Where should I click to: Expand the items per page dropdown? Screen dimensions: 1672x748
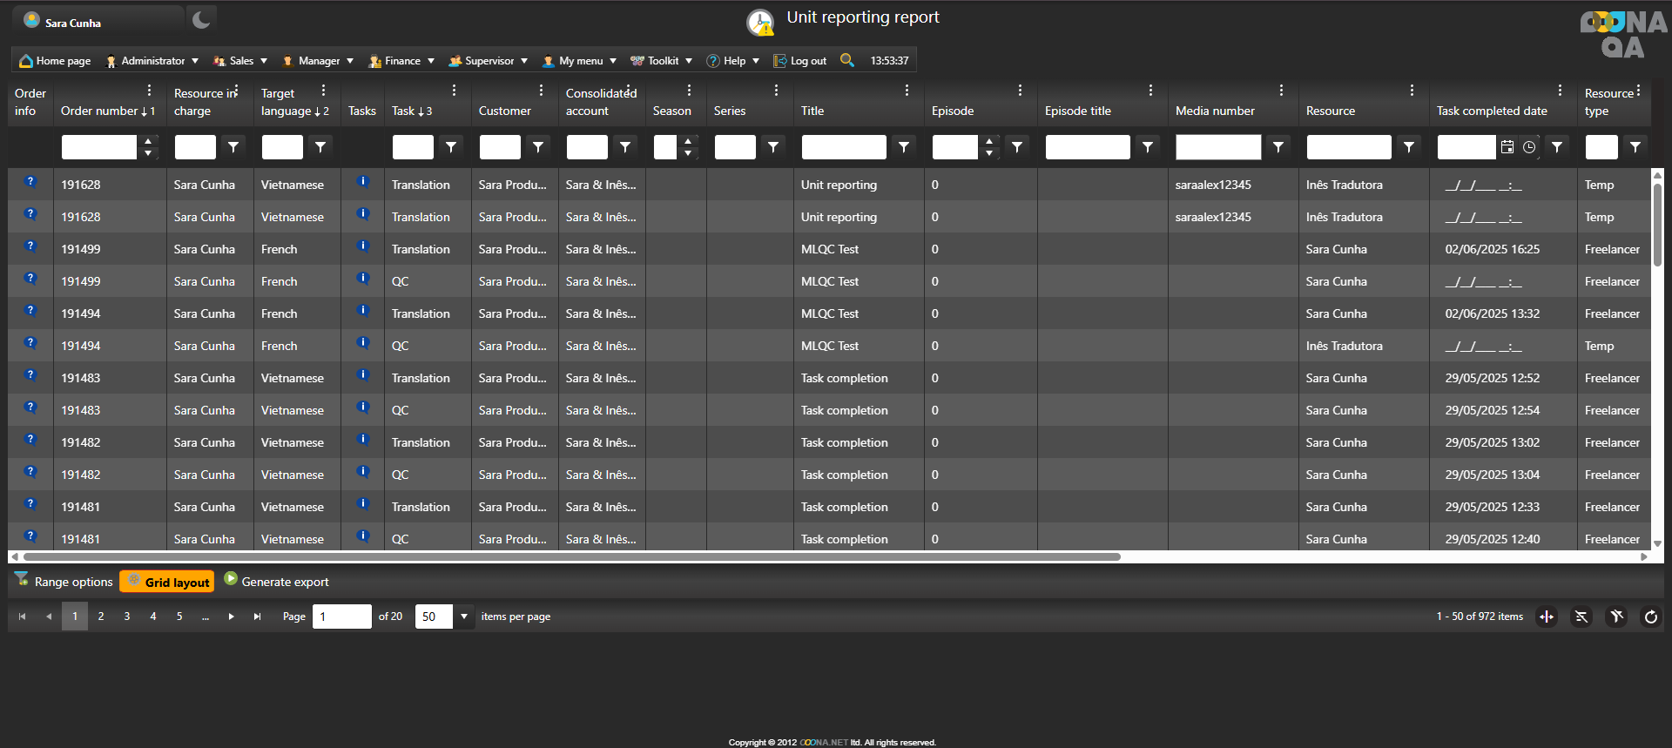[x=464, y=617]
